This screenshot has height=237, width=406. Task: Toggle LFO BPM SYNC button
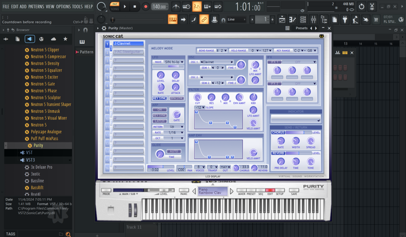177,98
